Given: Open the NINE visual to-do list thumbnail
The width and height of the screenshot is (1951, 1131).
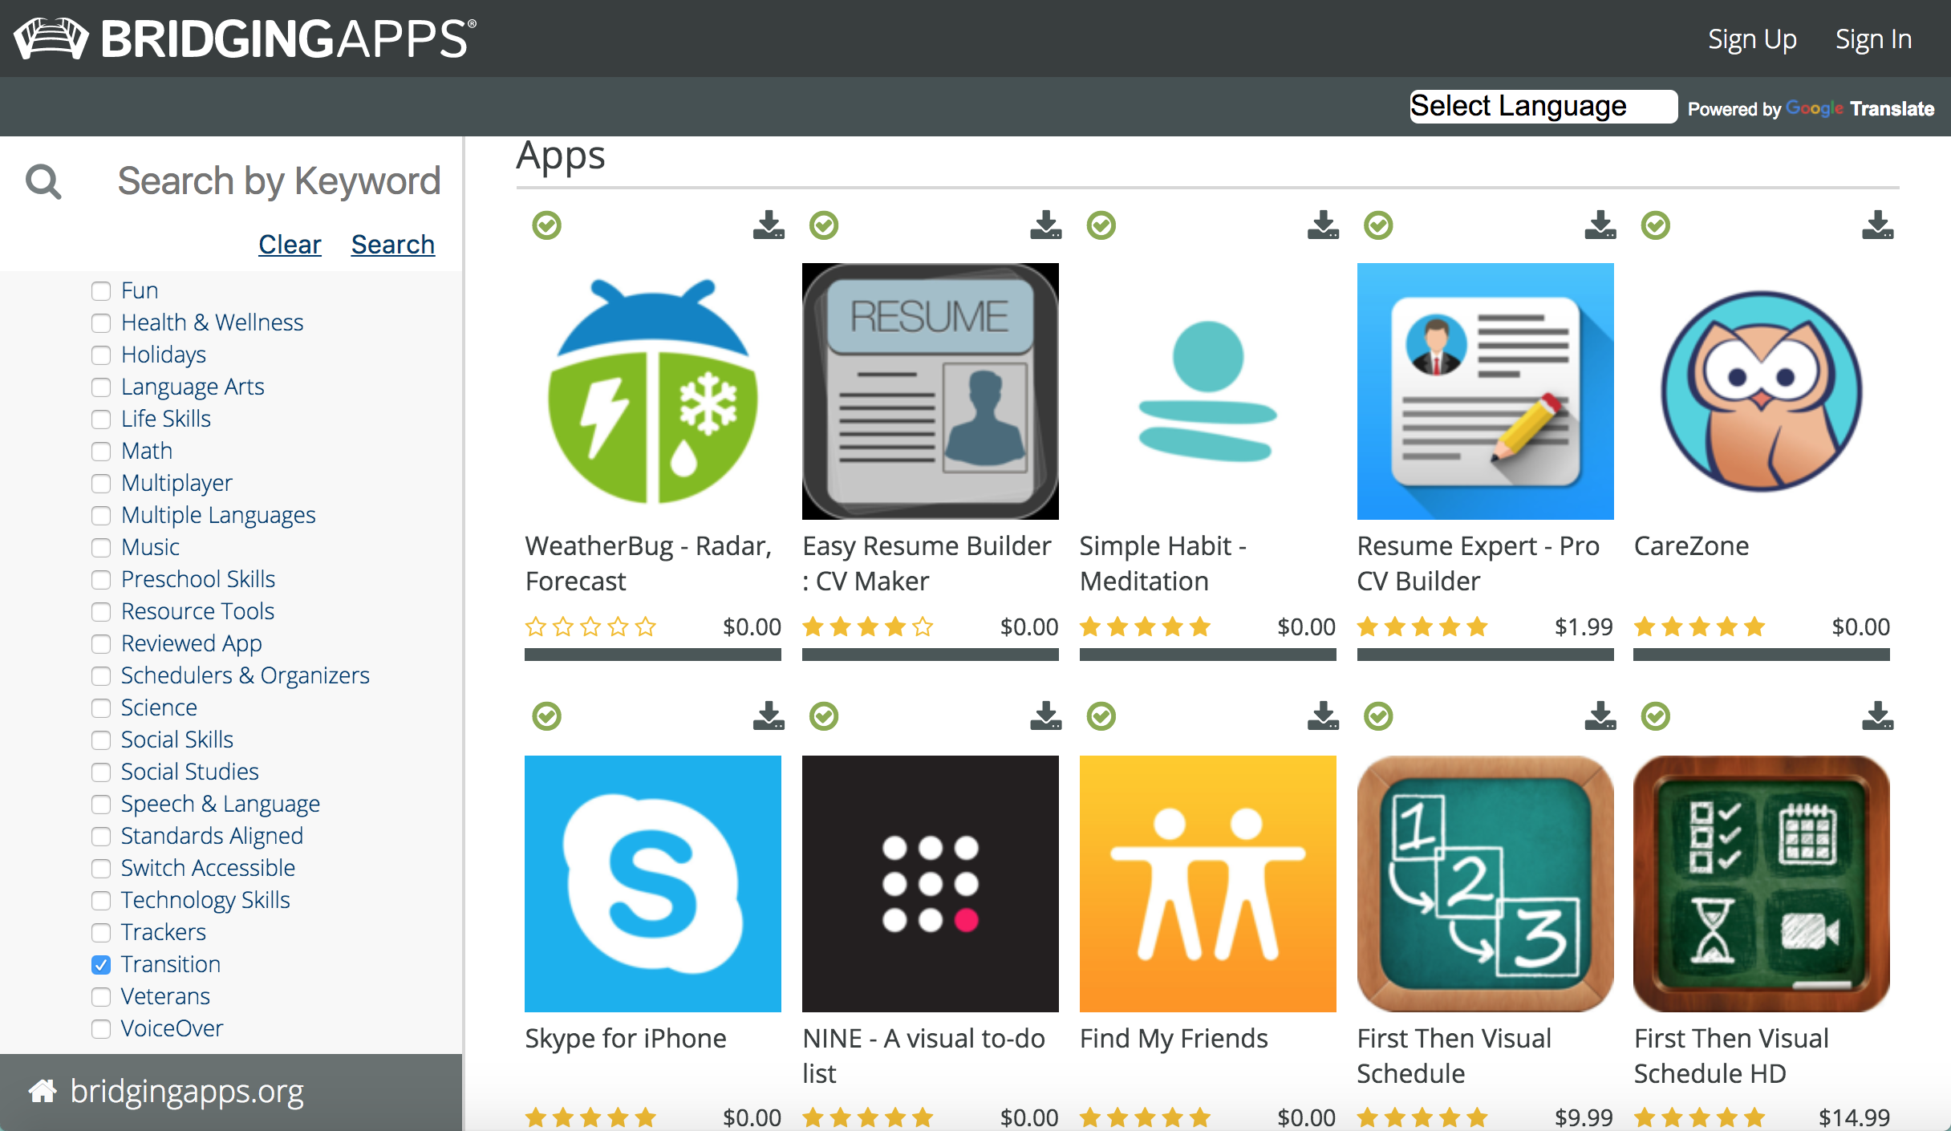Looking at the screenshot, I should click(931, 884).
